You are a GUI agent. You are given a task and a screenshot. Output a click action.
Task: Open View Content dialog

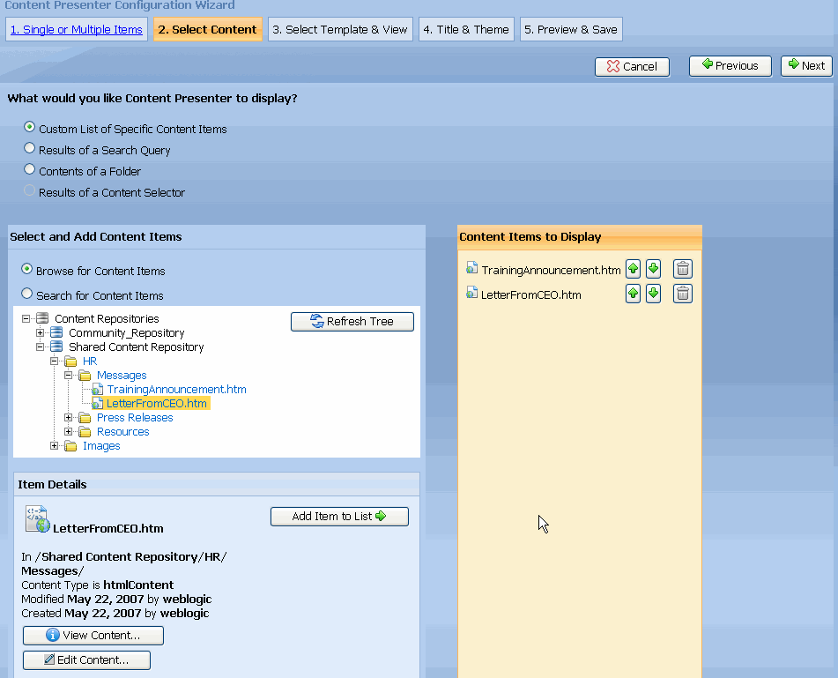(x=93, y=635)
